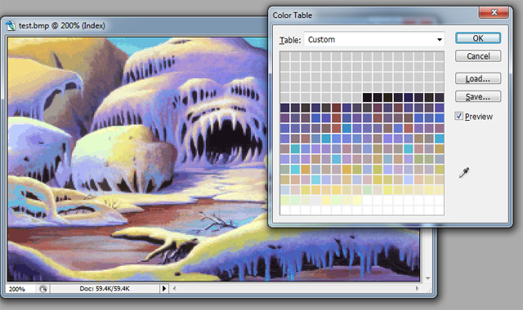The height and width of the screenshot is (310, 523).
Task: Confirm with the OK button
Action: (478, 38)
